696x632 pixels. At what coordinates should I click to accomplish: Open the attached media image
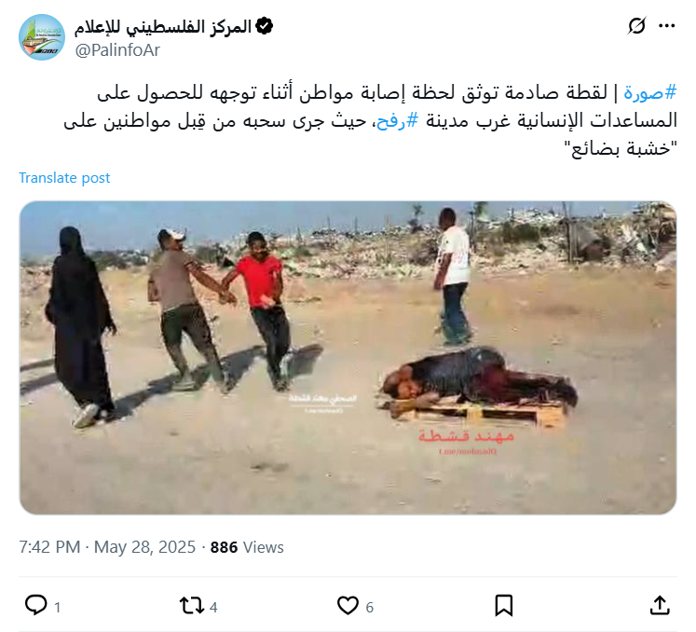pos(348,358)
